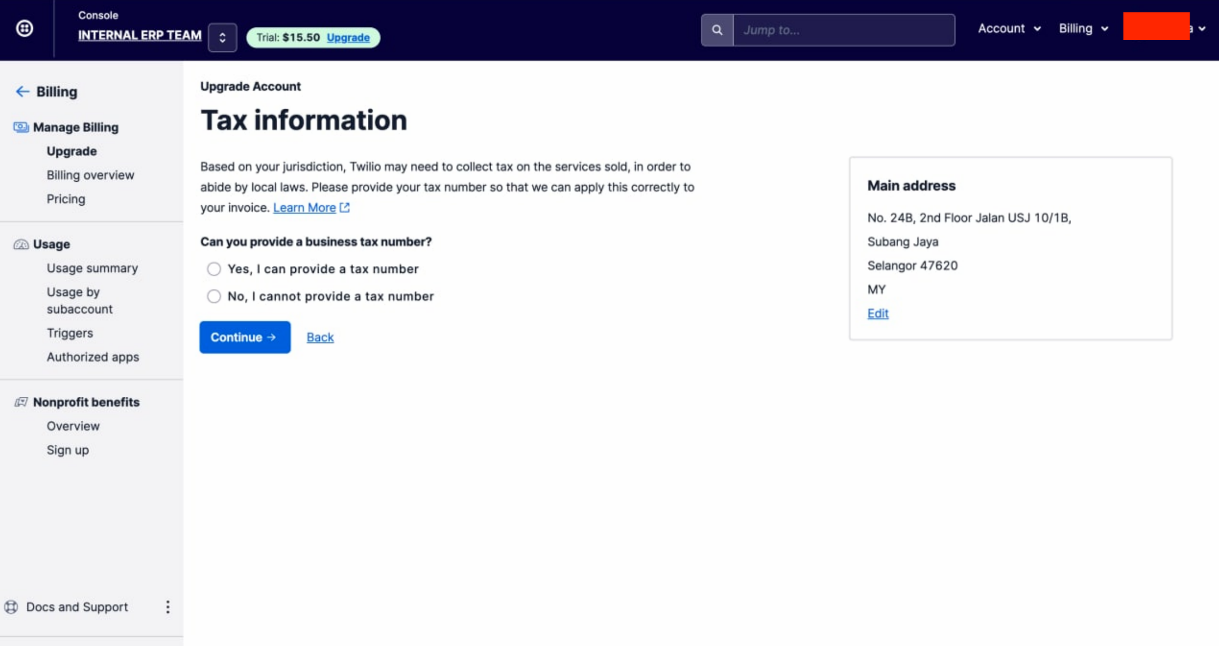The width and height of the screenshot is (1219, 646).
Task: Expand the Billing dropdown in top bar
Action: [x=1083, y=29]
